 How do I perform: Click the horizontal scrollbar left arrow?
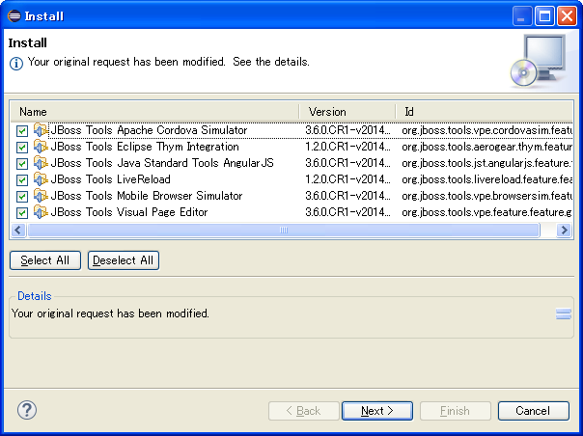(x=18, y=231)
